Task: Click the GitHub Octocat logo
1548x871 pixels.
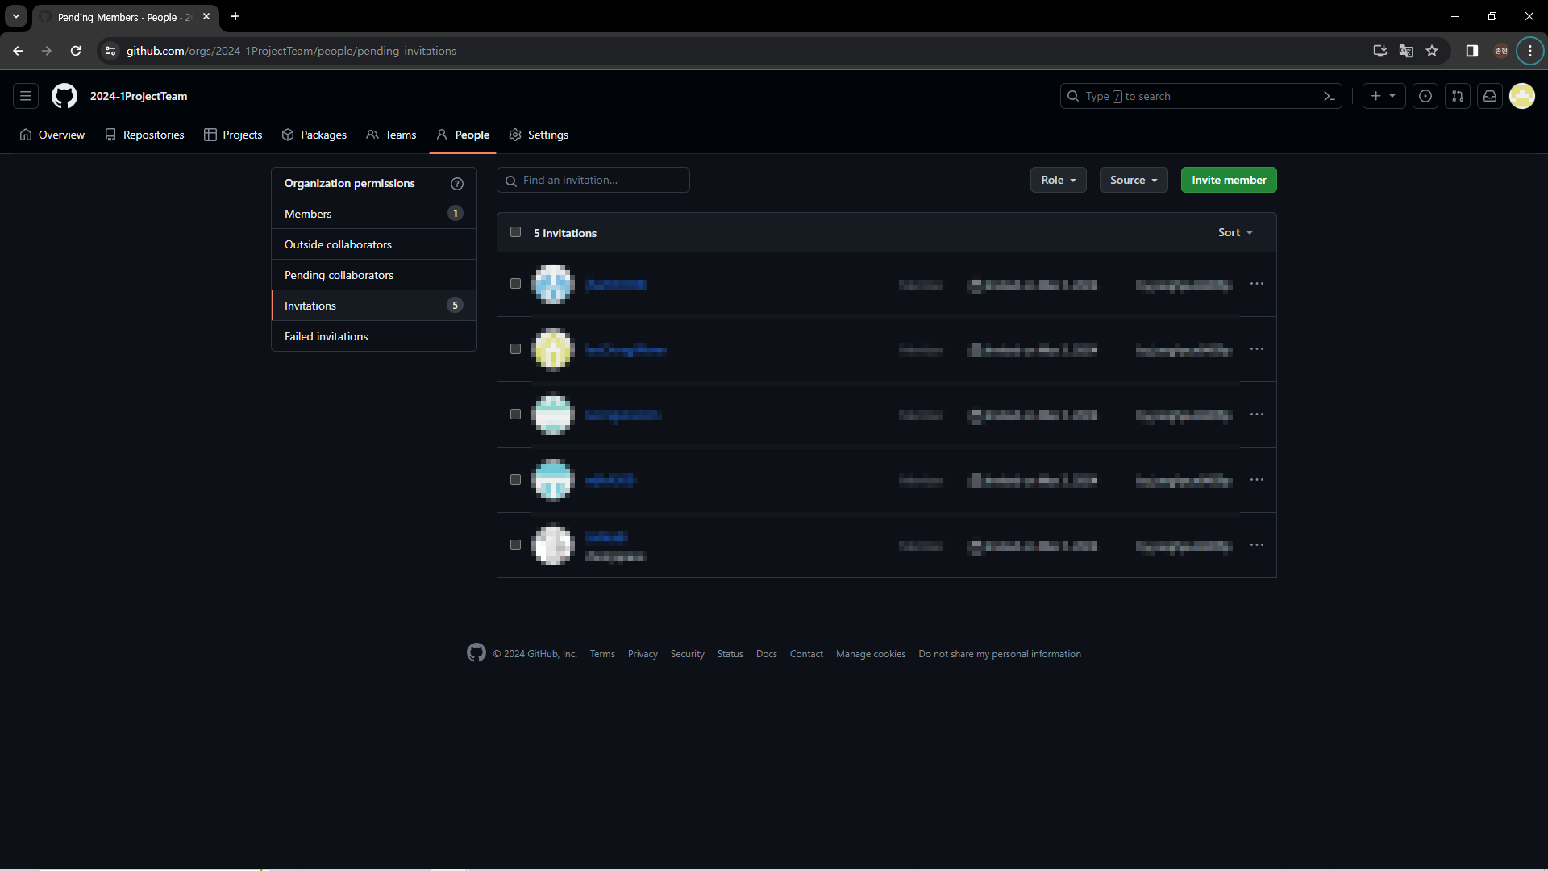Action: point(64,96)
